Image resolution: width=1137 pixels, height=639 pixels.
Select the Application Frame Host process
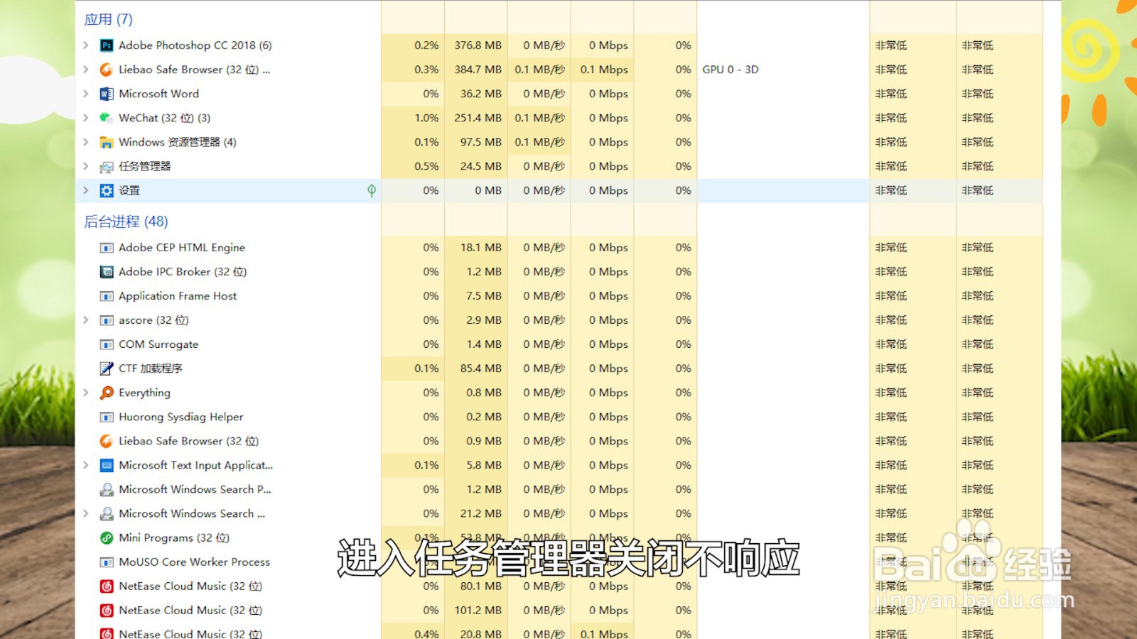178,296
